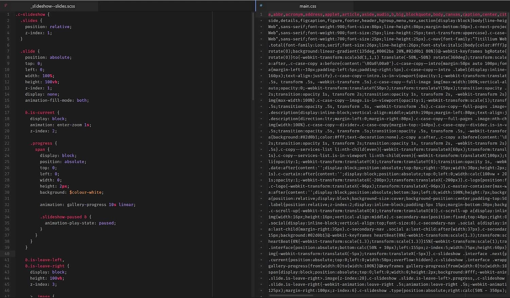Open the main.css tab
Viewport: 510px width, 298px height.
point(308,6)
